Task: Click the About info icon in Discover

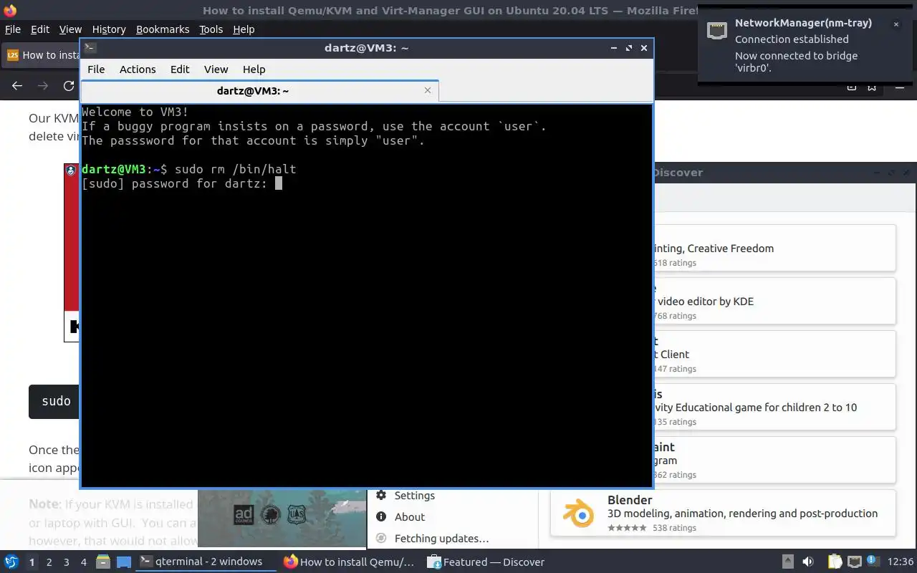Action: coord(381,516)
